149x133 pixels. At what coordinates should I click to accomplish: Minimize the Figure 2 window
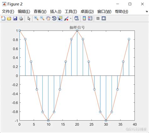[x=118, y=4]
